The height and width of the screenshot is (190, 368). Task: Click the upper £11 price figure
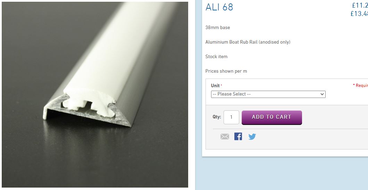click(x=360, y=6)
